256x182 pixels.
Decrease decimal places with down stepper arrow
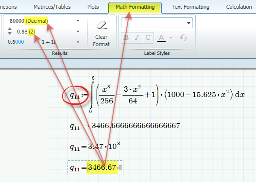[x=10, y=33]
